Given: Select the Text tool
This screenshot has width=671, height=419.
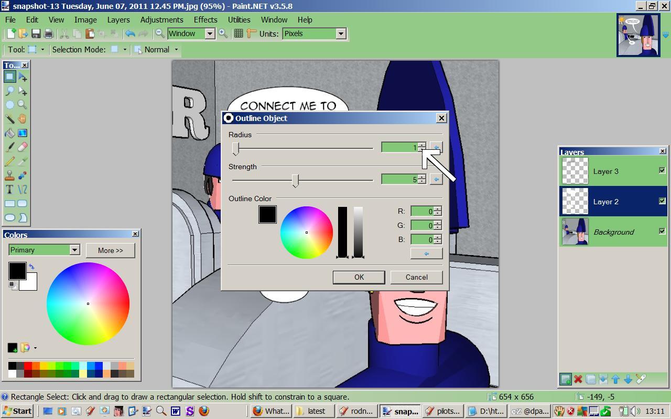Looking at the screenshot, I should click(x=10, y=190).
